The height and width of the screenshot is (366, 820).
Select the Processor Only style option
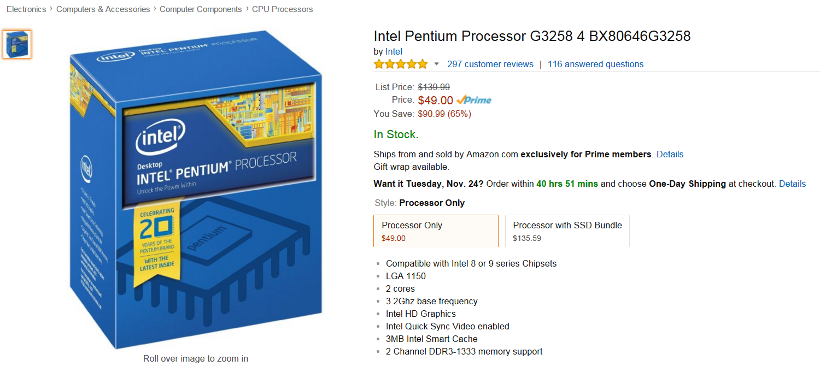point(436,231)
